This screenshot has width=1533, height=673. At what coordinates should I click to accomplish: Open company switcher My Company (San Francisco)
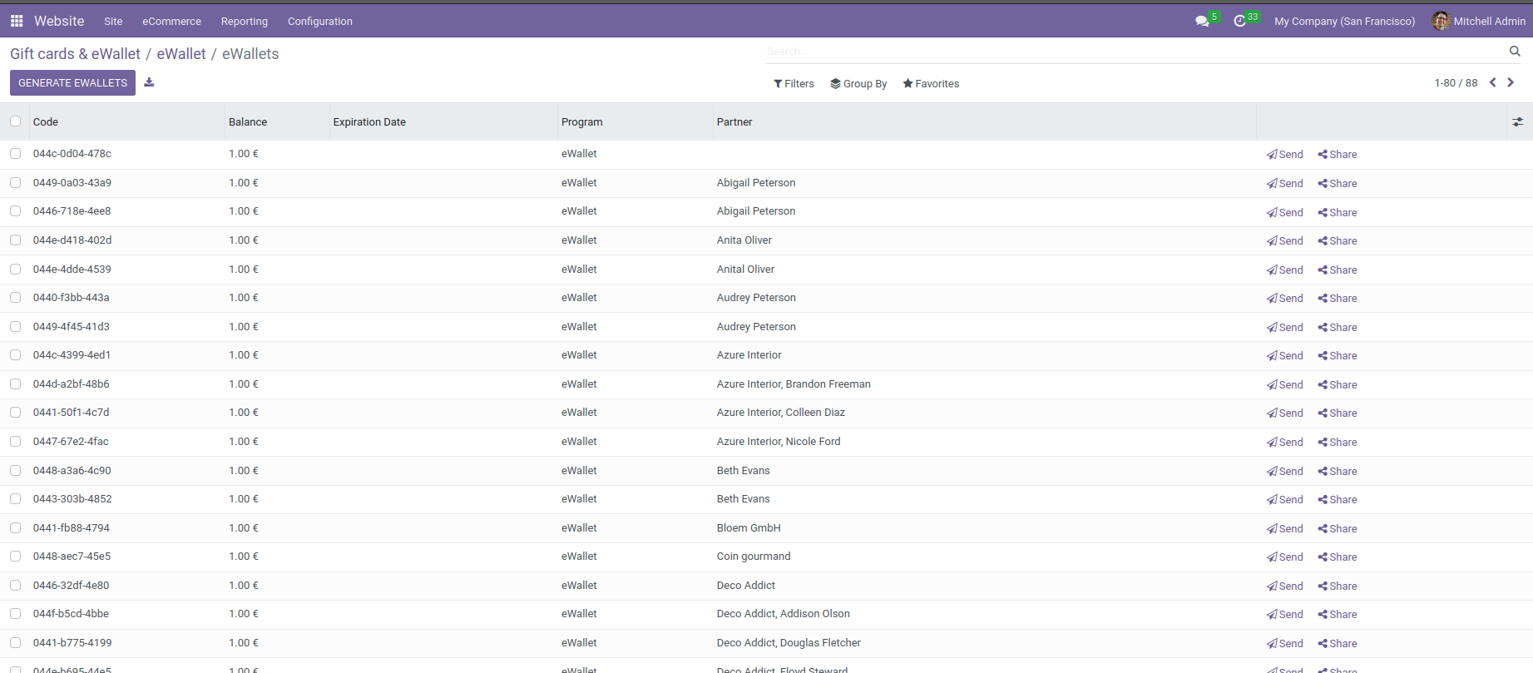coord(1344,21)
